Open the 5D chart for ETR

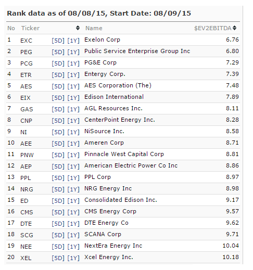(x=58, y=75)
